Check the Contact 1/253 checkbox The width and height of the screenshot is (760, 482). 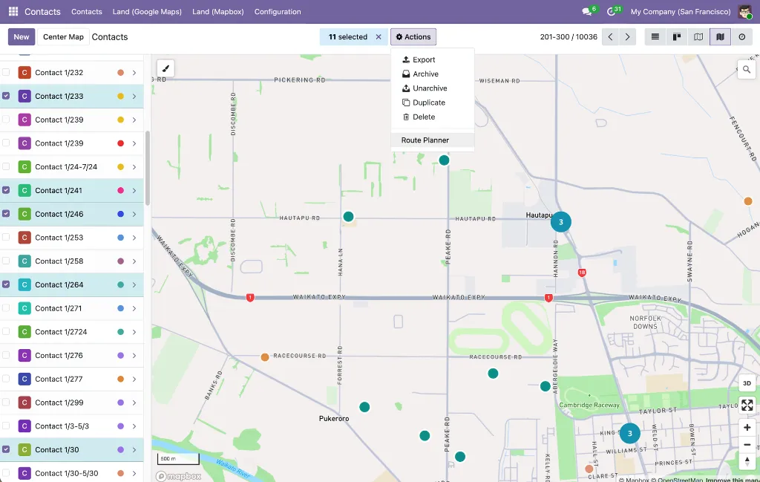[6, 237]
